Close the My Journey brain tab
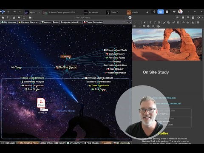 click(x=39, y=12)
